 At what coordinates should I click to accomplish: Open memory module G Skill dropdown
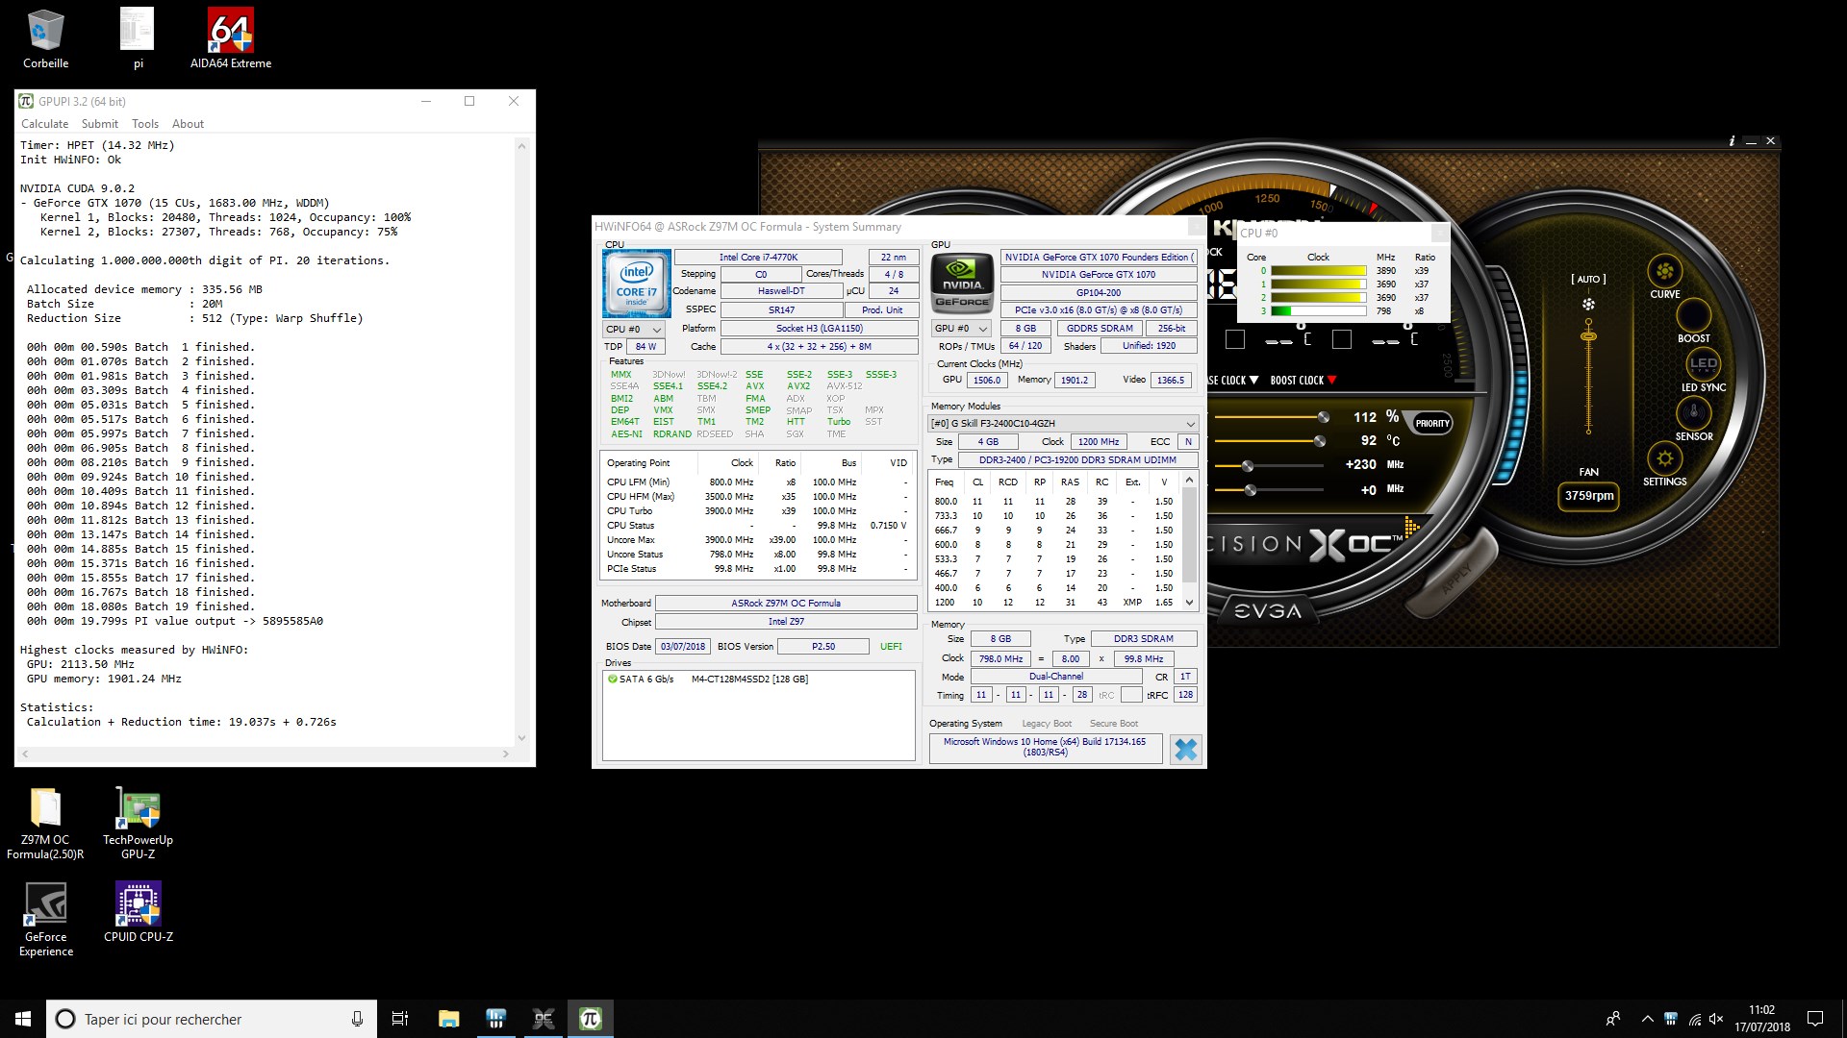tap(1063, 424)
